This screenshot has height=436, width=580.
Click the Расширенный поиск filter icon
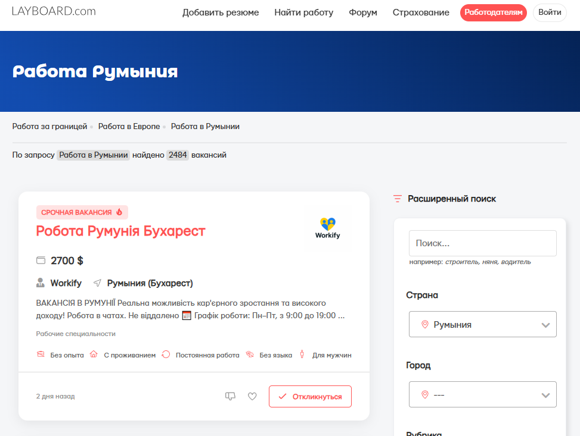397,199
